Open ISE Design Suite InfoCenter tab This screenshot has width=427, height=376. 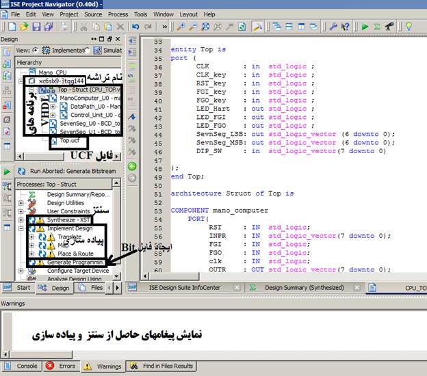184,288
